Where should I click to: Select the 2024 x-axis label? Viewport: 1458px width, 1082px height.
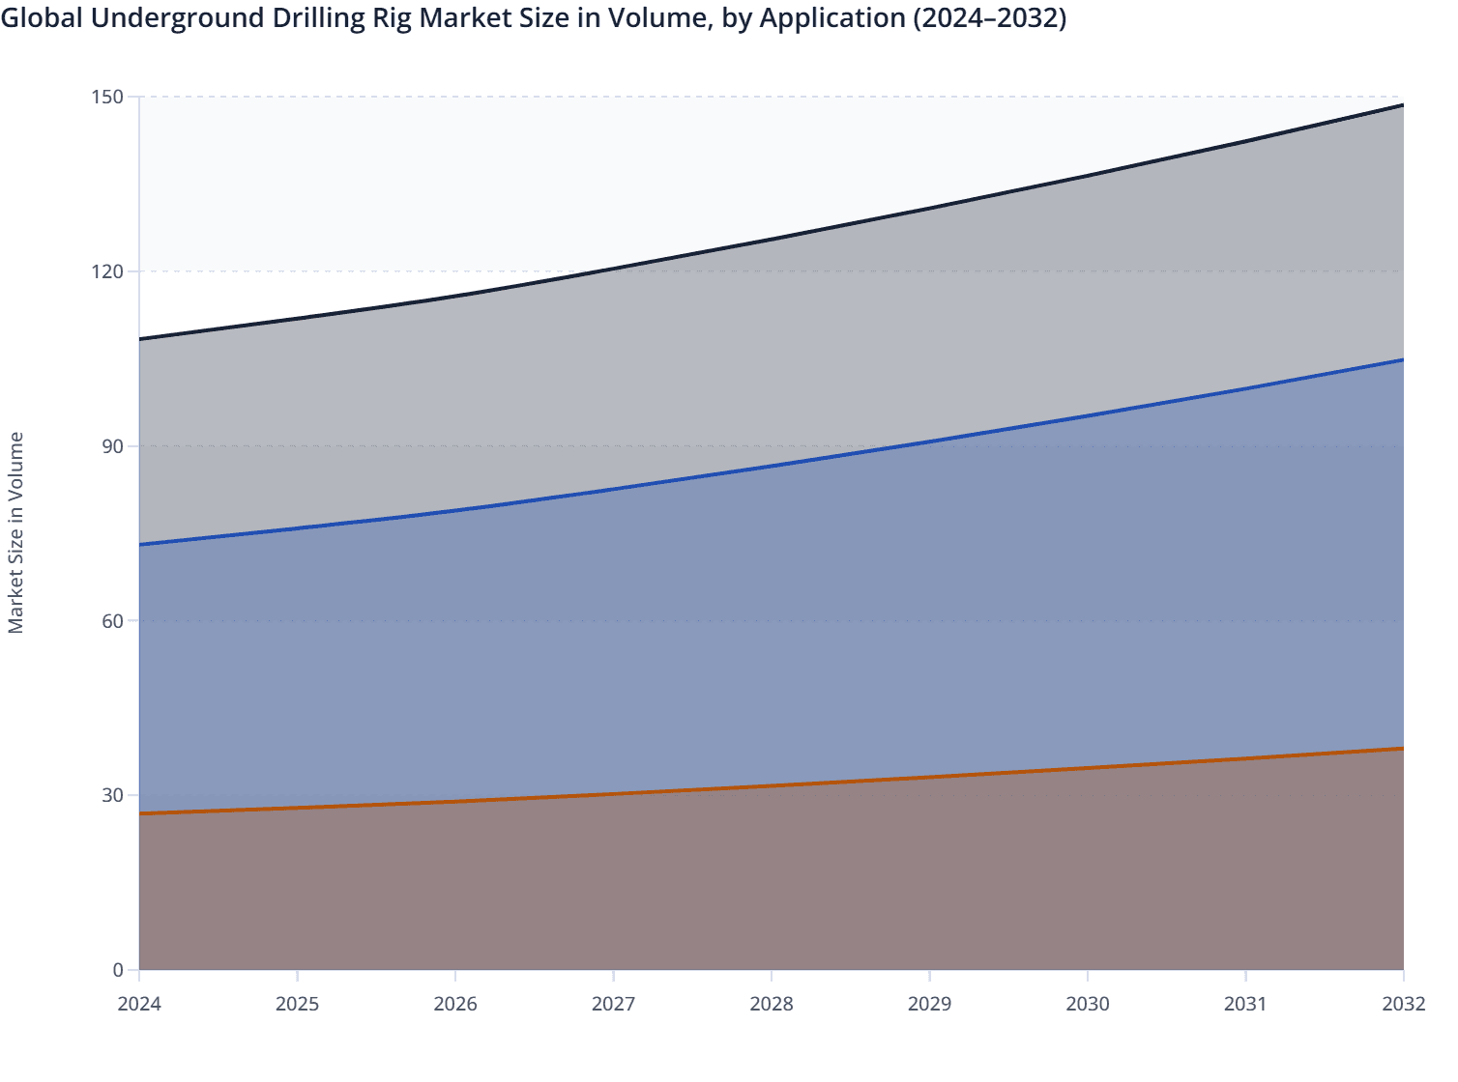click(139, 1004)
